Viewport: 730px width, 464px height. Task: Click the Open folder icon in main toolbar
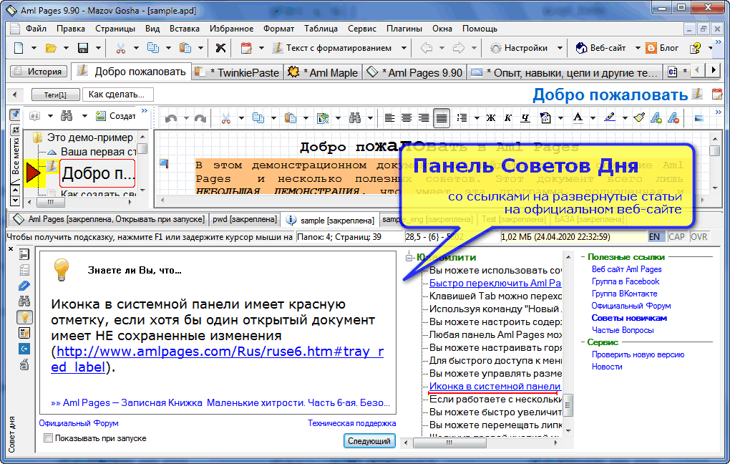click(x=52, y=48)
